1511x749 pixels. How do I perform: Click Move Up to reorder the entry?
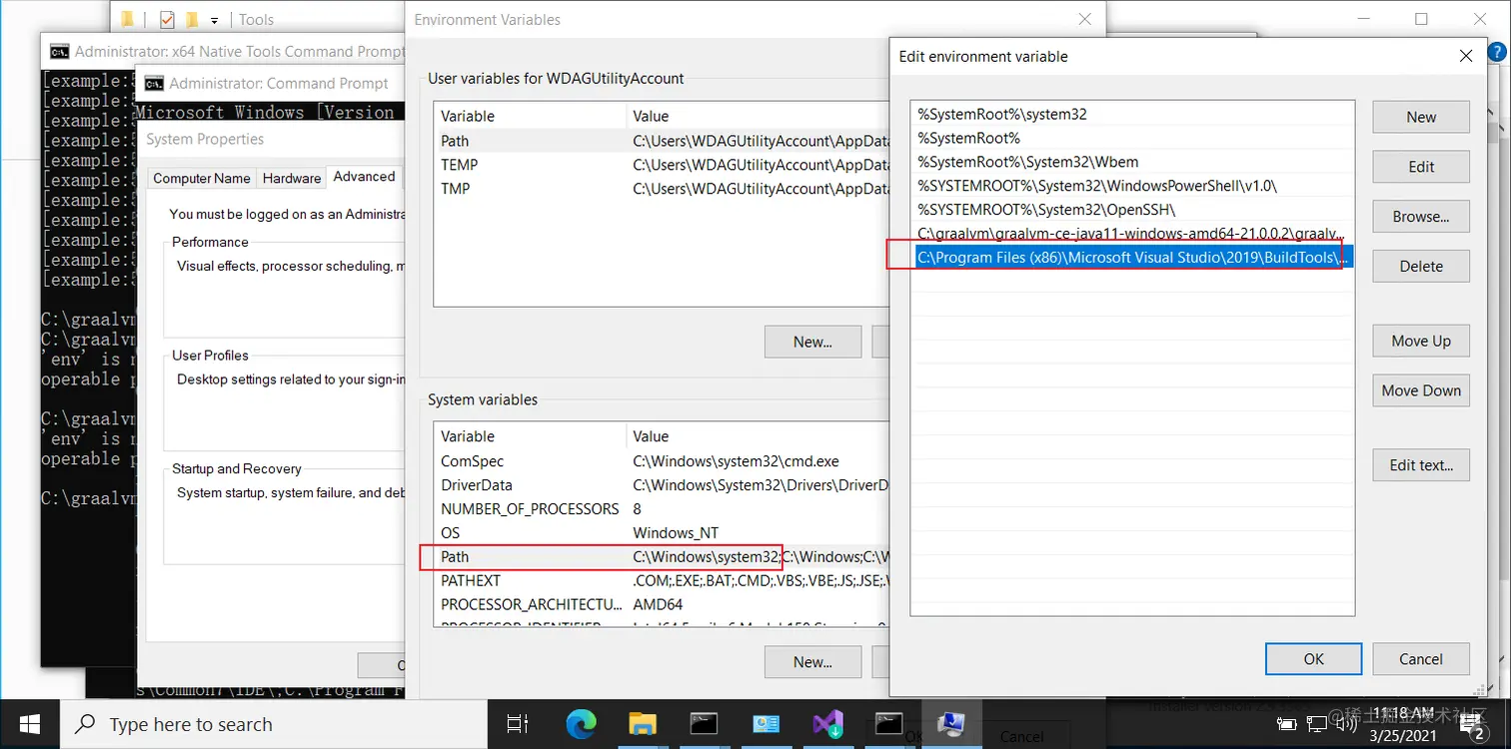click(x=1421, y=341)
